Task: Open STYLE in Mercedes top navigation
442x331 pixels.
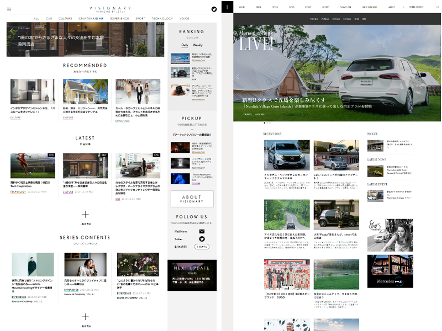Action: 275,7
